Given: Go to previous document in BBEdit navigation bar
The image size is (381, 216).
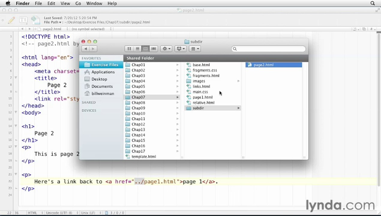Looking at the screenshot, I should [22, 29].
